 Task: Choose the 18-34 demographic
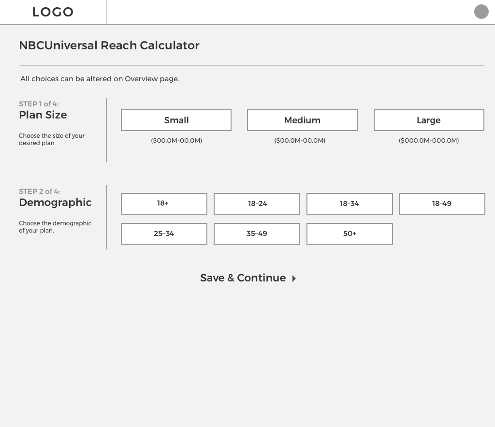(349, 204)
